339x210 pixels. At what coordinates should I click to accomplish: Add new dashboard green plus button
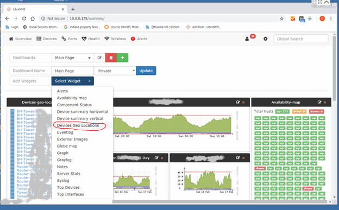pos(123,58)
